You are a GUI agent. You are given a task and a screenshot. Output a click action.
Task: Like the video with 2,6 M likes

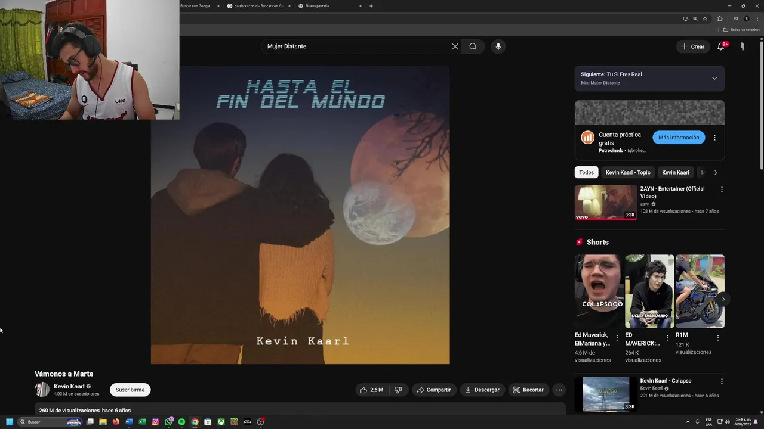tap(371, 390)
